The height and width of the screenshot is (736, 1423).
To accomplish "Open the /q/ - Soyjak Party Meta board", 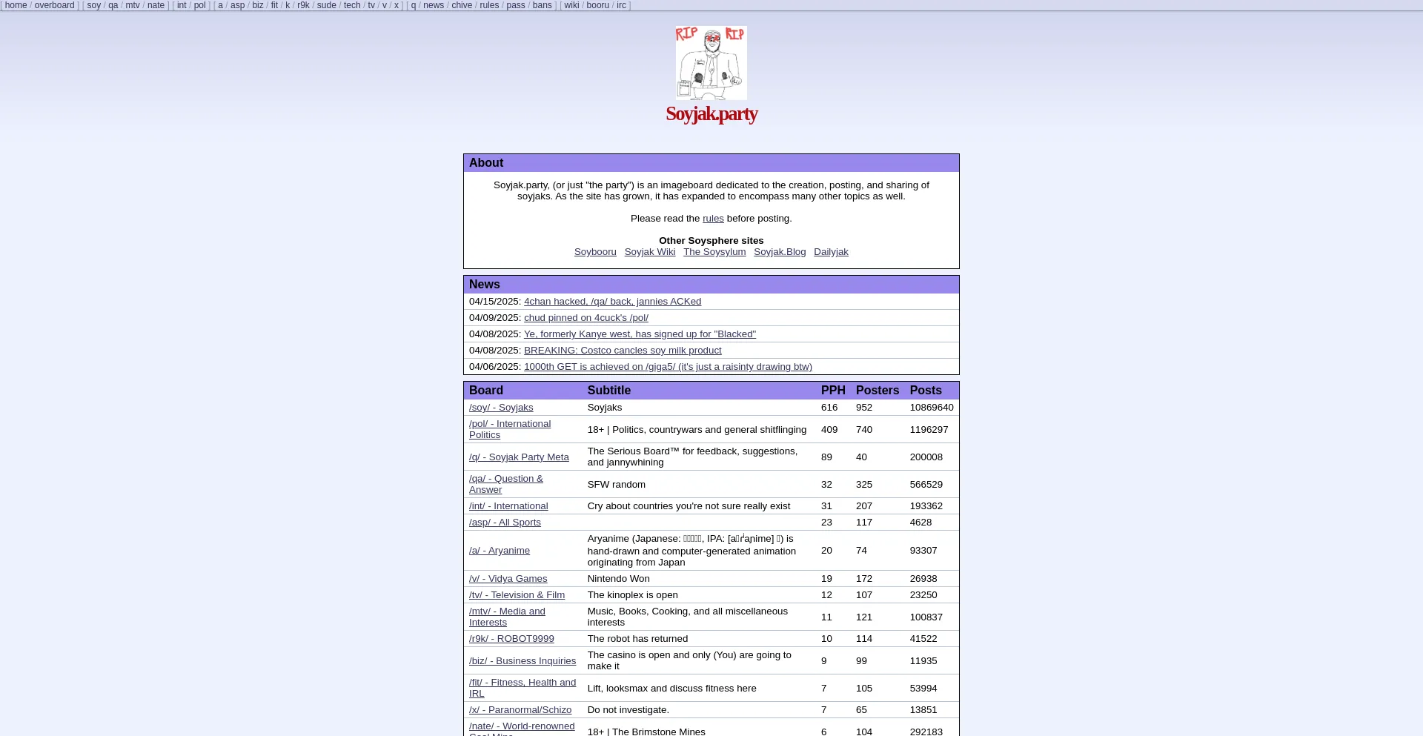I will [x=519, y=457].
